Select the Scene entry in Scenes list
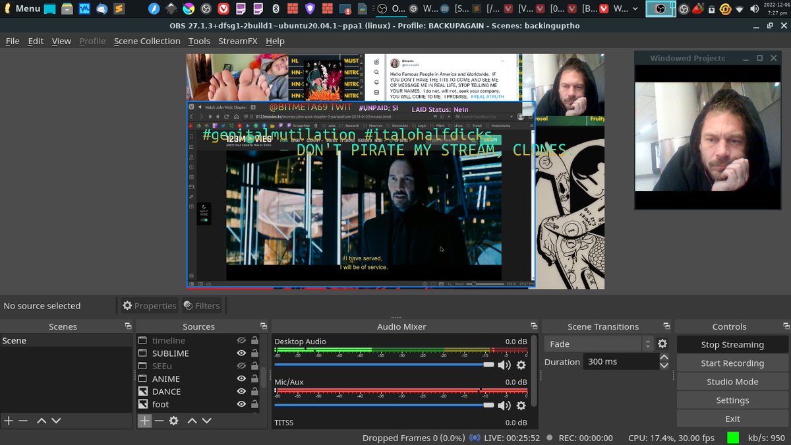The width and height of the screenshot is (791, 445). [66, 340]
